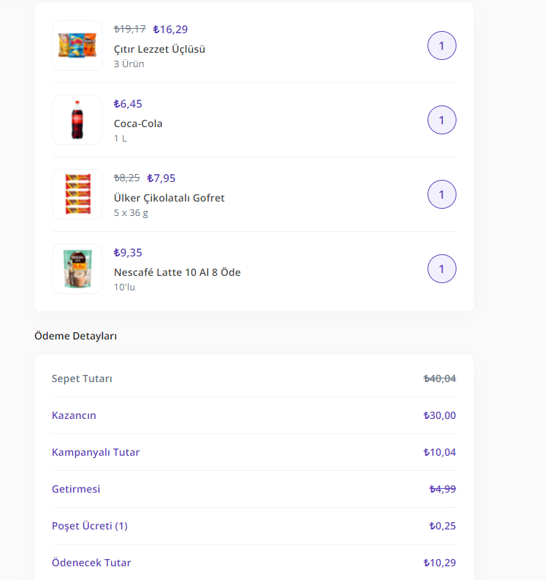Click the Poşet Ücreti (1) label
This screenshot has height=580, width=546.
coord(90,526)
